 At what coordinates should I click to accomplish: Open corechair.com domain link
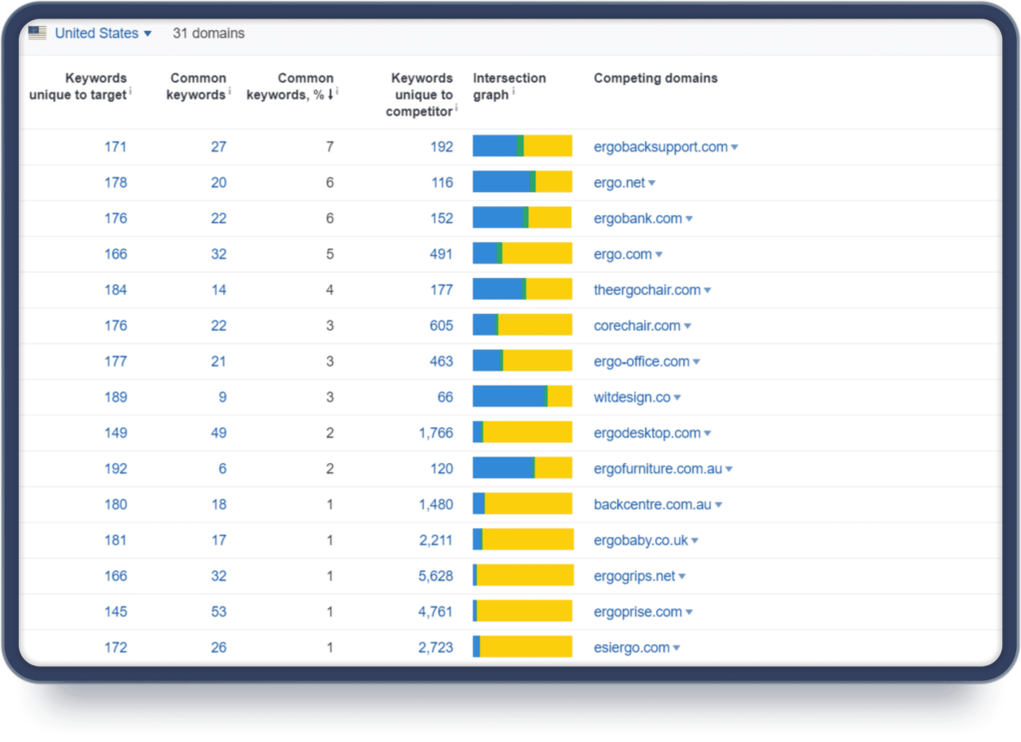(637, 326)
